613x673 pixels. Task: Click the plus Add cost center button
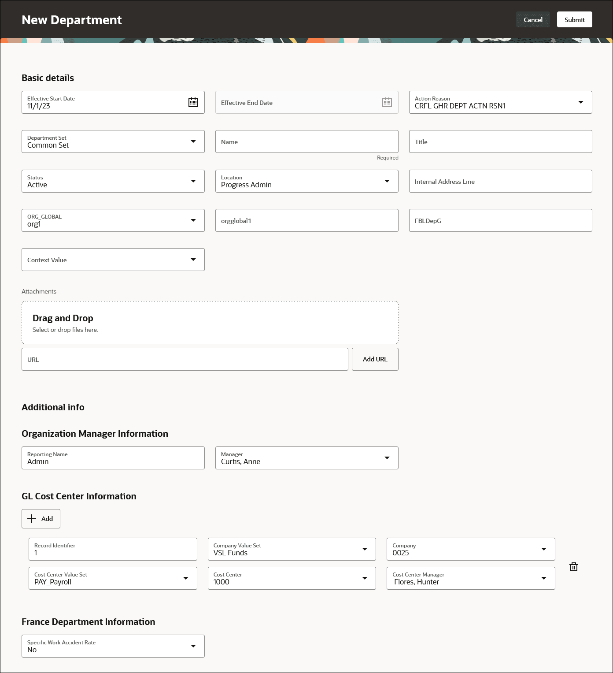pos(41,519)
